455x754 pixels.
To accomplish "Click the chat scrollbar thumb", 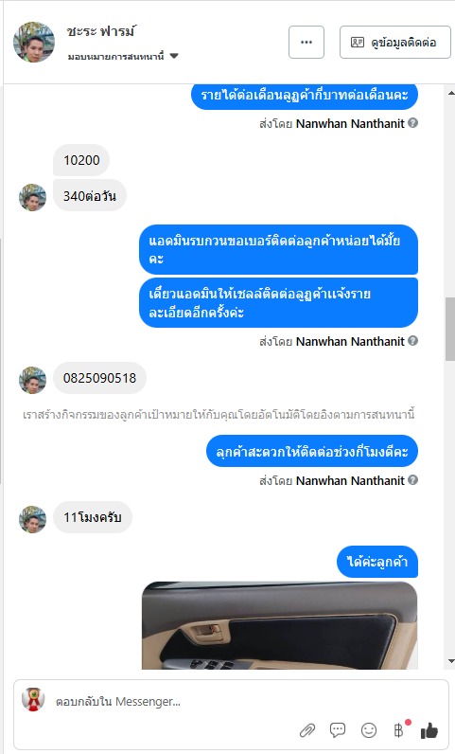I will [450, 329].
